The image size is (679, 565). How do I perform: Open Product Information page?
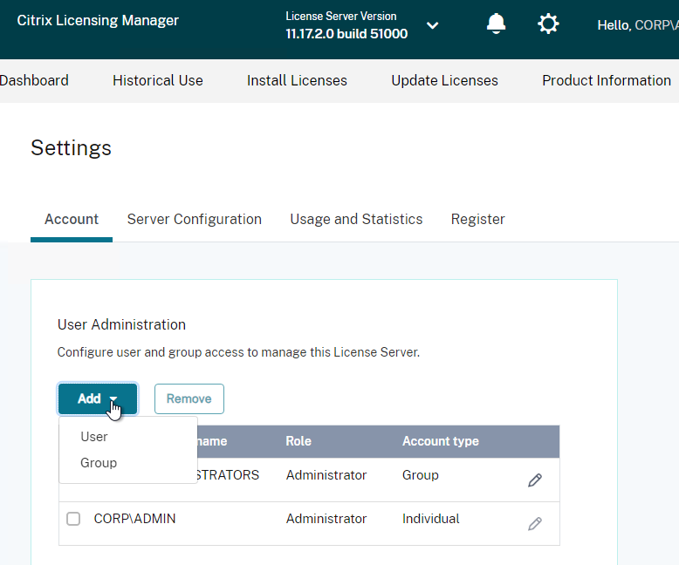coord(607,80)
